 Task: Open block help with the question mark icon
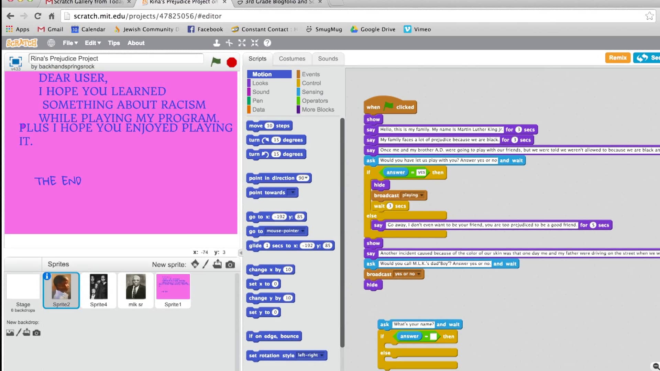pos(267,43)
